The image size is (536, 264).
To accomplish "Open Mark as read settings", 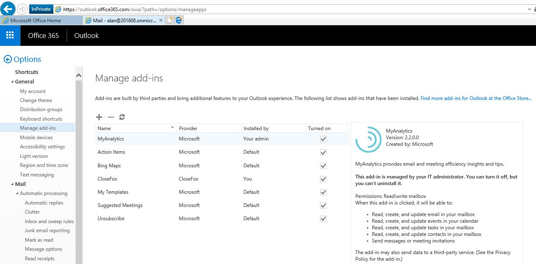I will pos(39,240).
